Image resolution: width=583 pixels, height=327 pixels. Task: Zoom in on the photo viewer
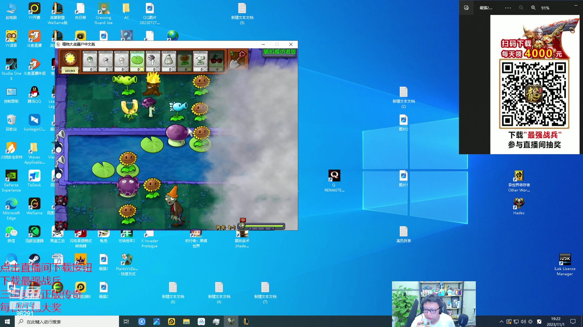[x=533, y=8]
